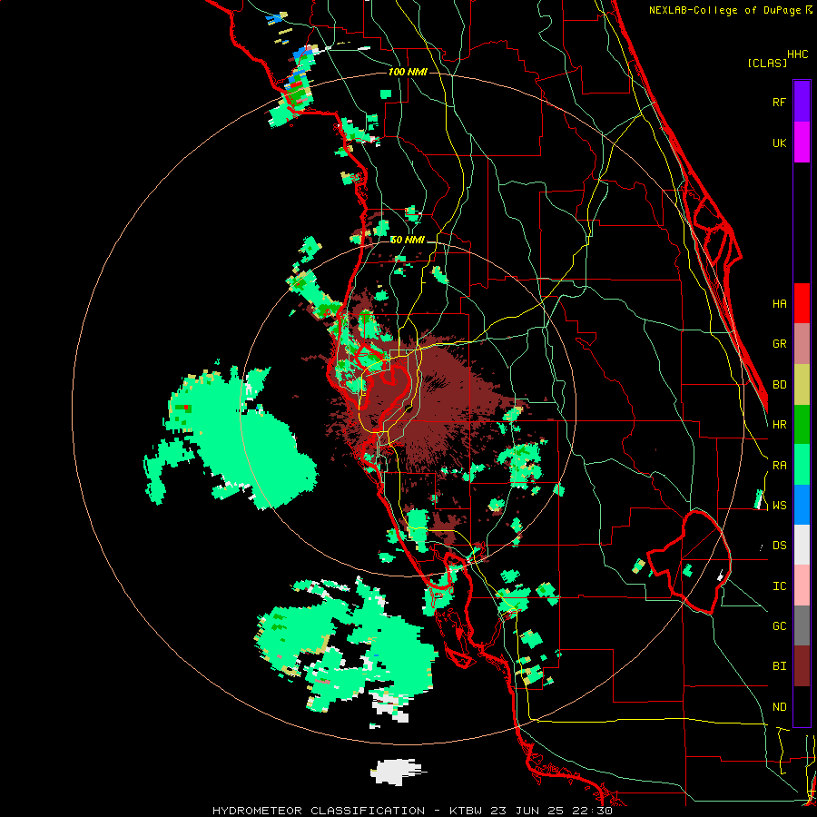Click the HR legend label
The image size is (817, 817).
[779, 425]
